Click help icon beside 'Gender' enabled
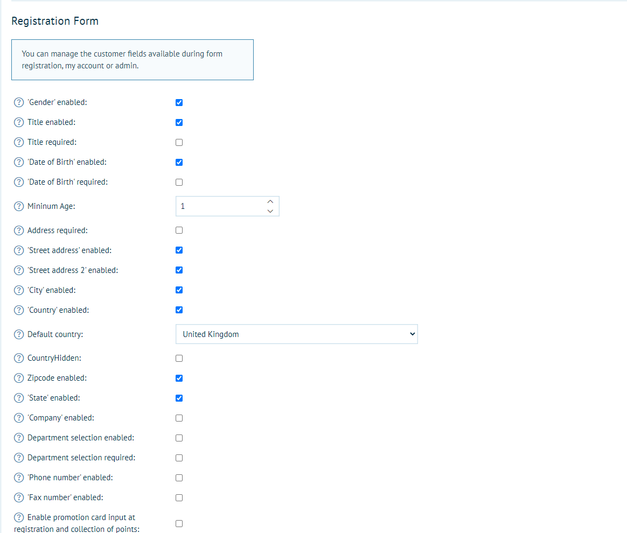 (19, 102)
